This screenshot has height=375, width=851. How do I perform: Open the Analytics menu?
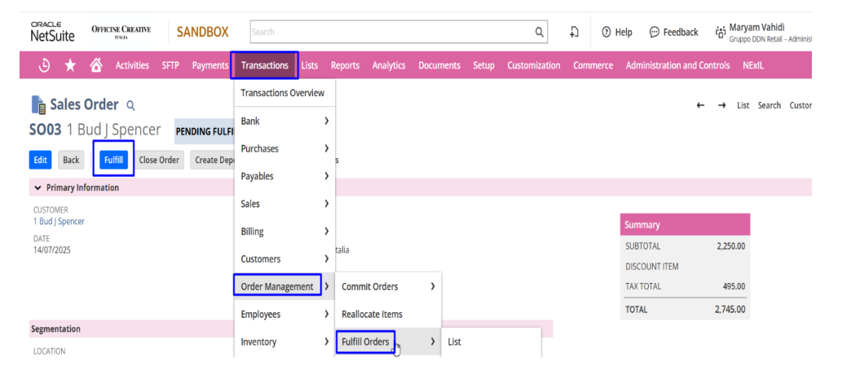389,66
